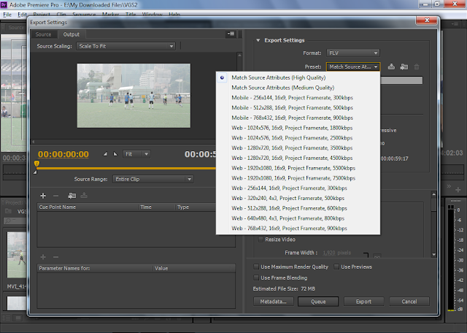The width and height of the screenshot is (467, 333).
Task: Choose Web 1024x576 1800kbps preset
Action: point(298,128)
